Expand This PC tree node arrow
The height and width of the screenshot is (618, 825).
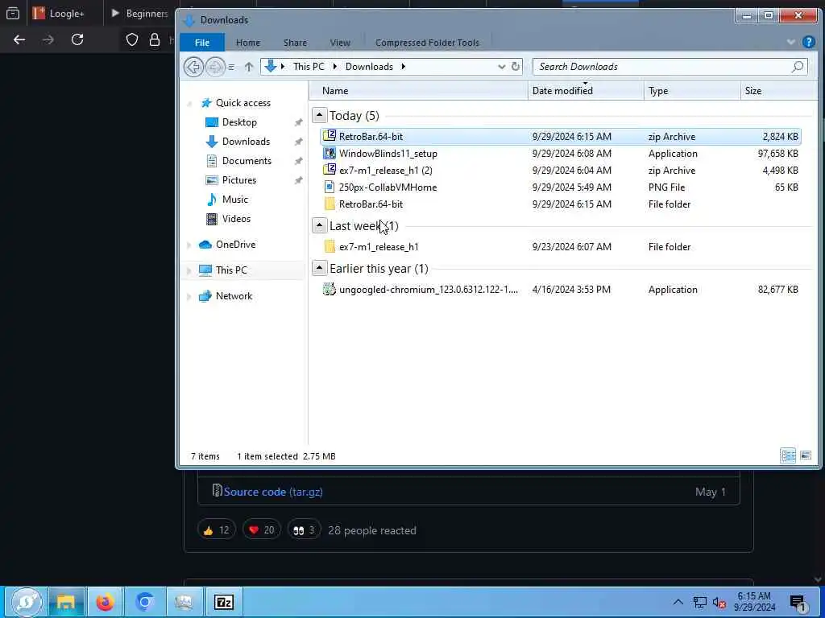tap(189, 270)
